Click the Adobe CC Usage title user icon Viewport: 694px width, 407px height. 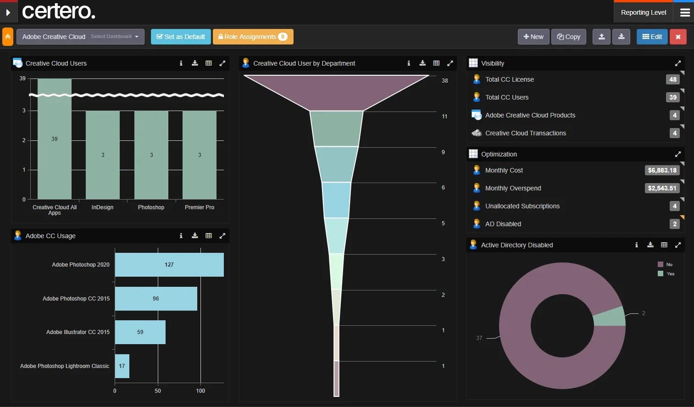18,235
